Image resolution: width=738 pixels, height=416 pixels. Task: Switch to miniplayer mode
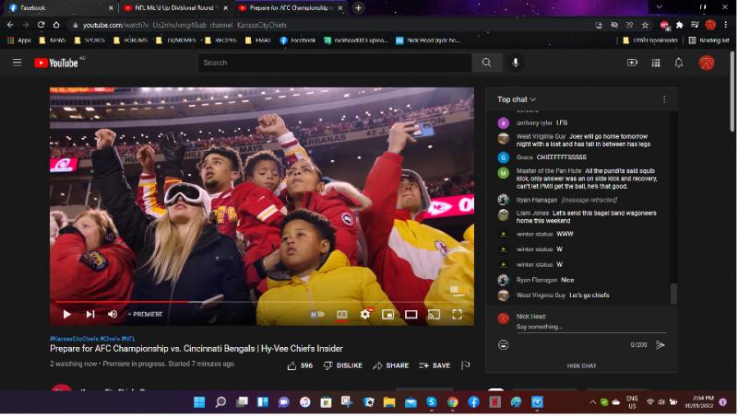tap(387, 314)
